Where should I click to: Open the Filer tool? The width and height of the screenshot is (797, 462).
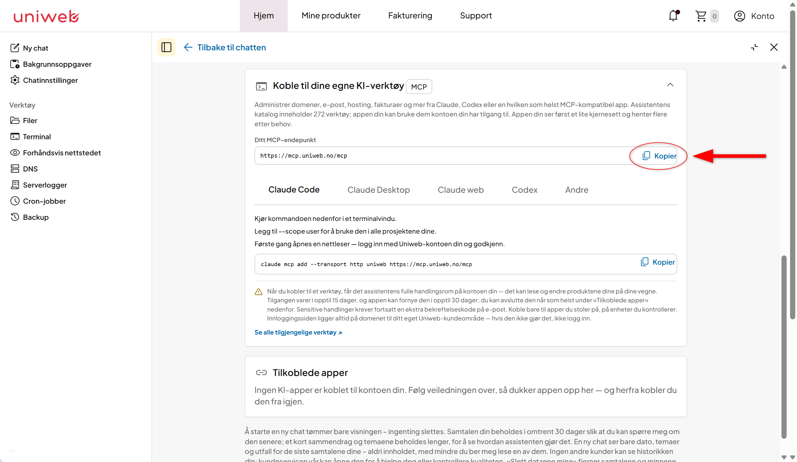pos(24,121)
